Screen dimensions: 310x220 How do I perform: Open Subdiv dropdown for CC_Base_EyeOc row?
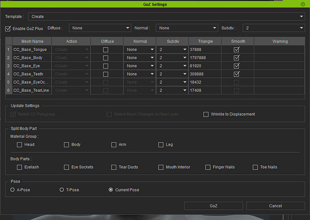click(x=173, y=82)
